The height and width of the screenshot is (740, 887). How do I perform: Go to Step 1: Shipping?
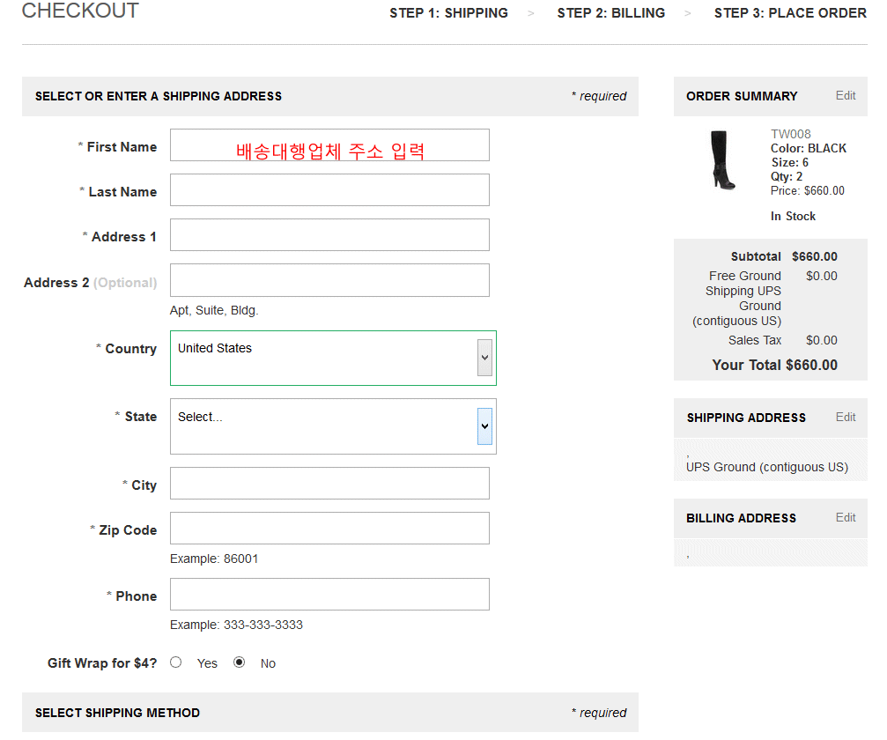coord(448,13)
